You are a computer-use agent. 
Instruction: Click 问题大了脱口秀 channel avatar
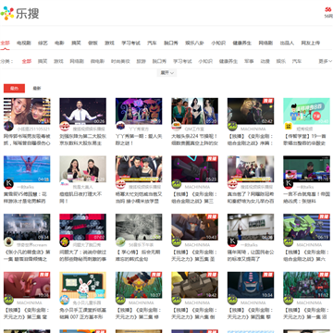[65, 242]
